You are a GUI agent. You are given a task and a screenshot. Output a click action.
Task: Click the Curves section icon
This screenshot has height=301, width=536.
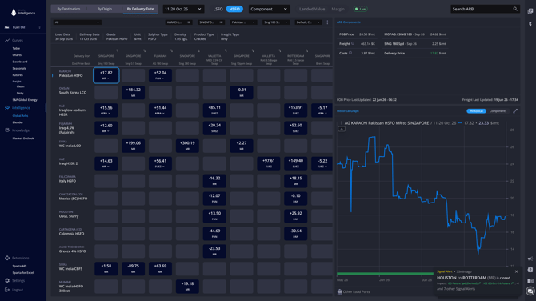[7, 40]
